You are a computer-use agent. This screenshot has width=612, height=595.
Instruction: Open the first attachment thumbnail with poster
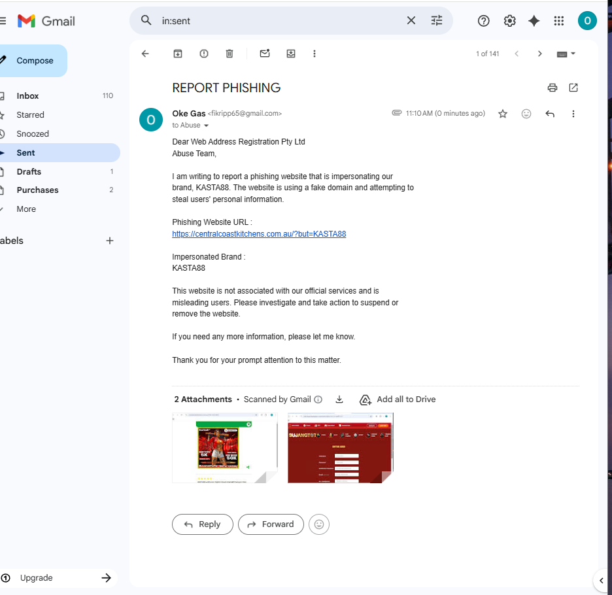click(x=225, y=448)
